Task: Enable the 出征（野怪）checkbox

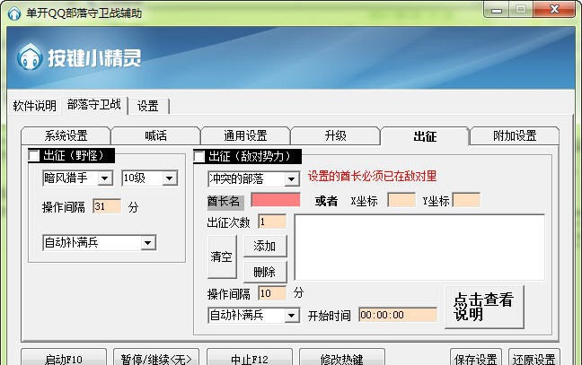Action: [34, 155]
